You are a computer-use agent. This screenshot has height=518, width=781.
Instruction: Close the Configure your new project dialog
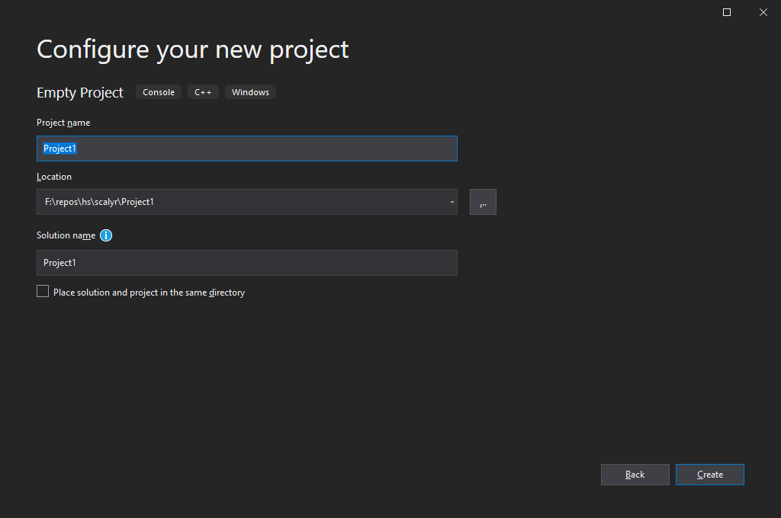click(x=763, y=12)
